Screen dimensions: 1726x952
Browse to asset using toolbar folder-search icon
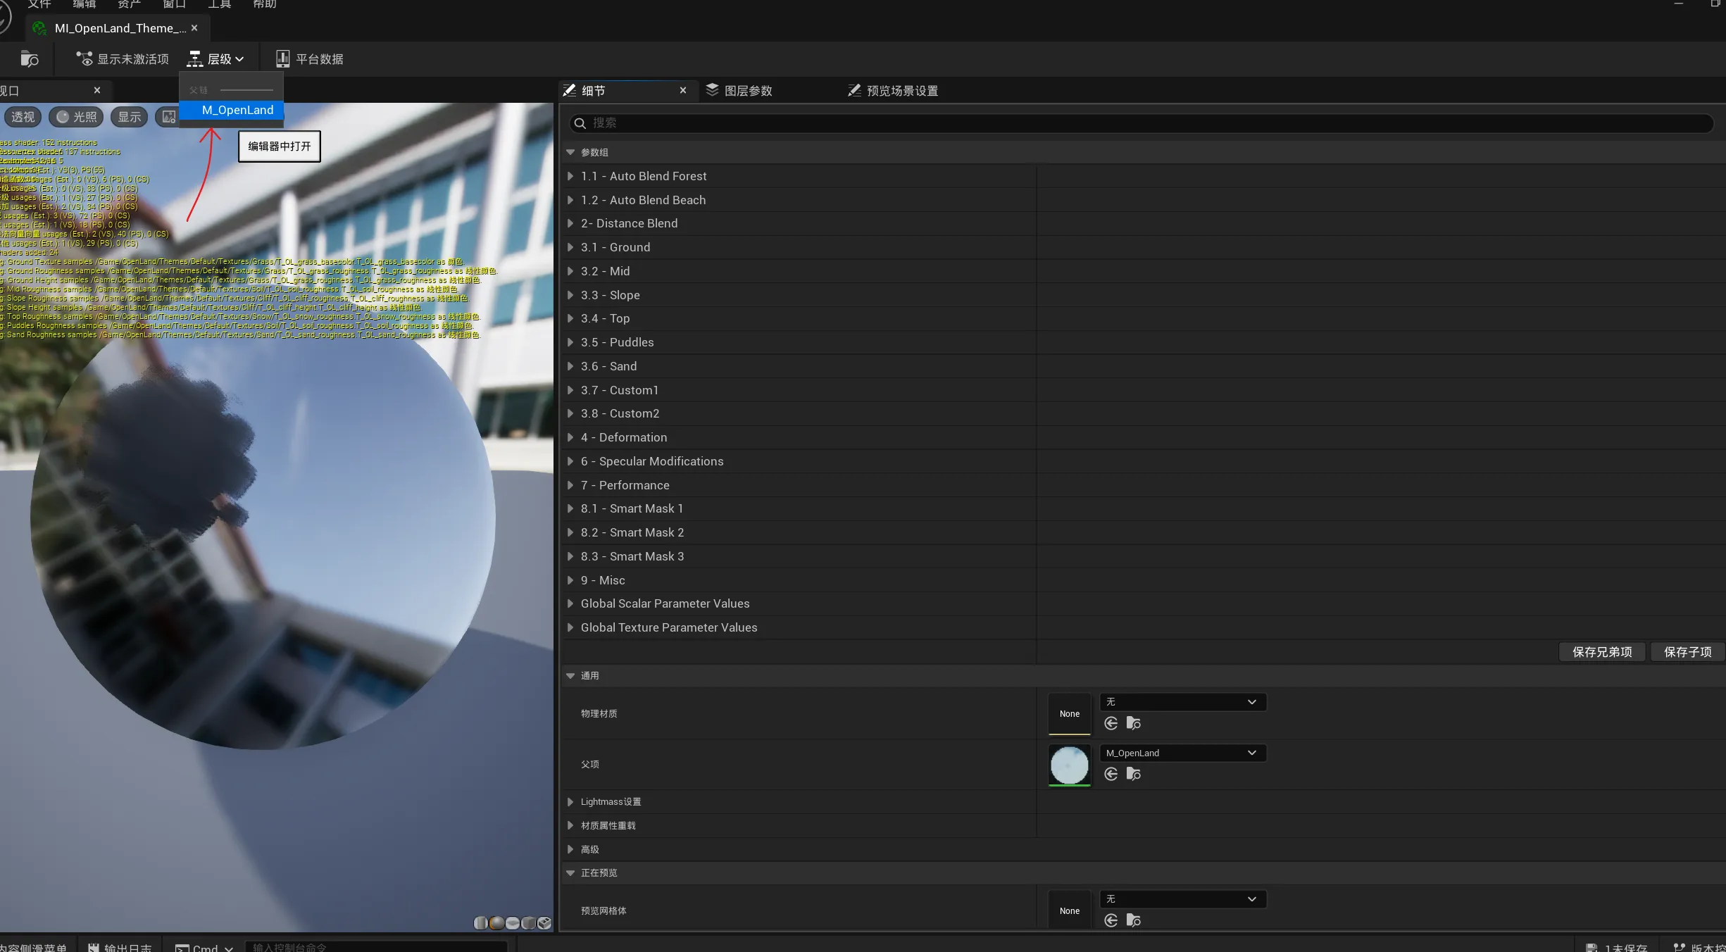click(x=30, y=59)
